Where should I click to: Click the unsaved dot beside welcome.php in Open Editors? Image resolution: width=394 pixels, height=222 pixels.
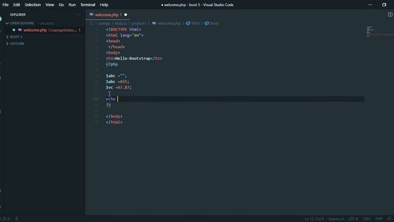14,30
